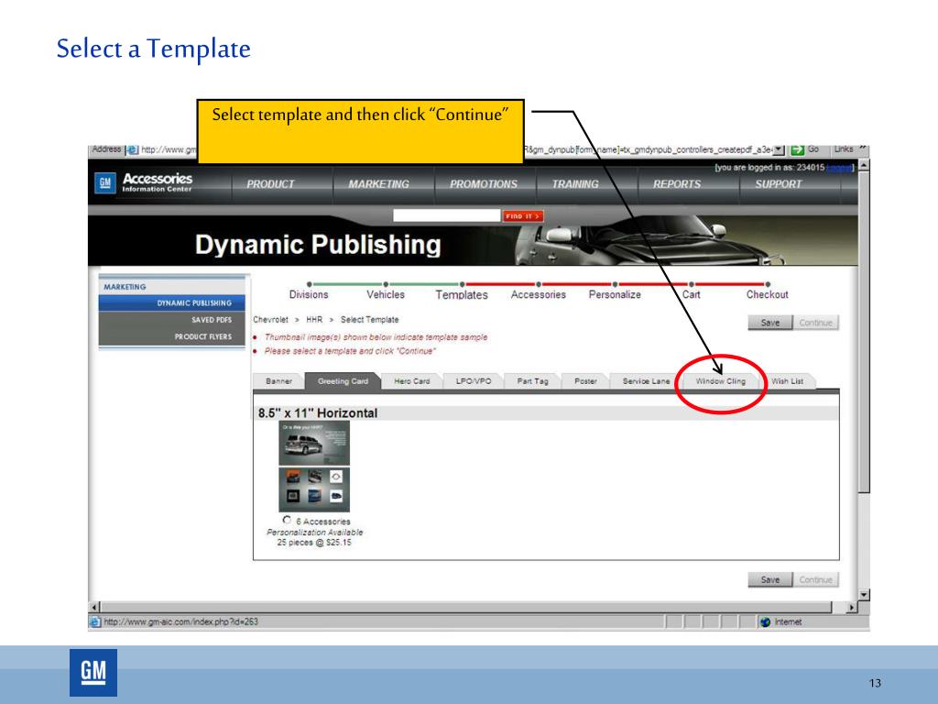Viewport: 938px width, 704px height.
Task: Switch to the Hero Card tab
Action: pos(411,381)
